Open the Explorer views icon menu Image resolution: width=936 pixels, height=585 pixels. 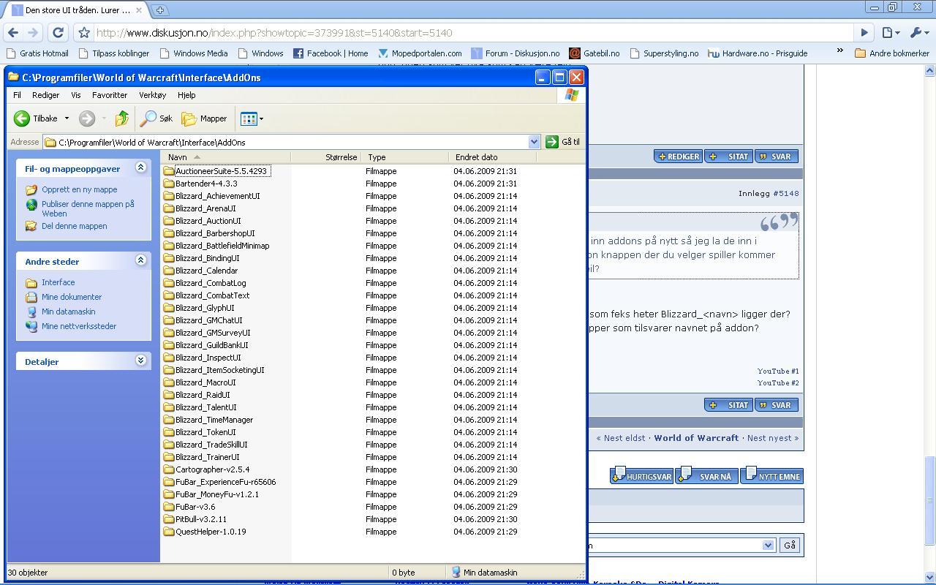tap(252, 118)
